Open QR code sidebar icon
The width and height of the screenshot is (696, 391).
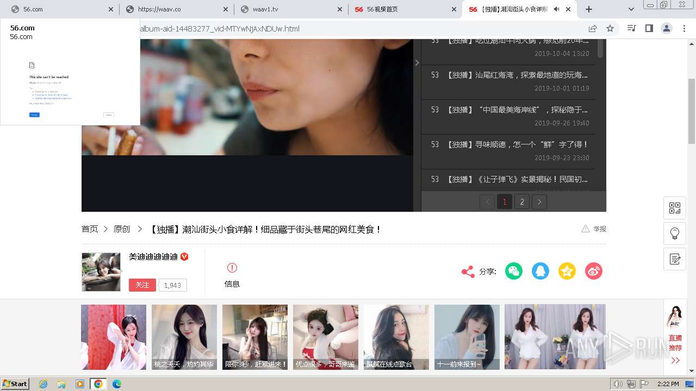tap(675, 208)
